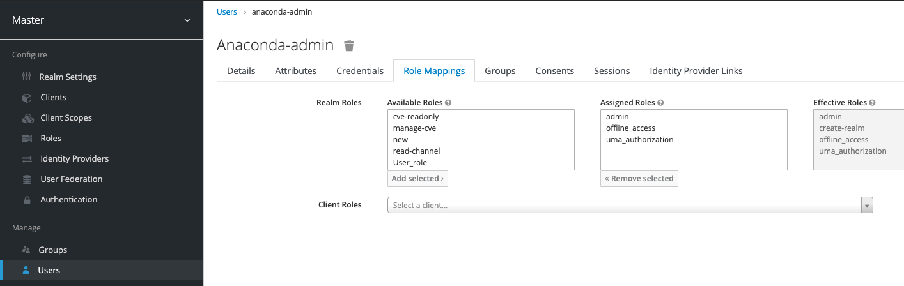Viewport: 904px width, 286px height.
Task: Open the Sessions tab
Action: tap(612, 71)
